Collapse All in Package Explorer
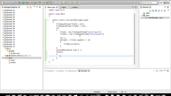This screenshot has height=96, width=171. point(28,7)
